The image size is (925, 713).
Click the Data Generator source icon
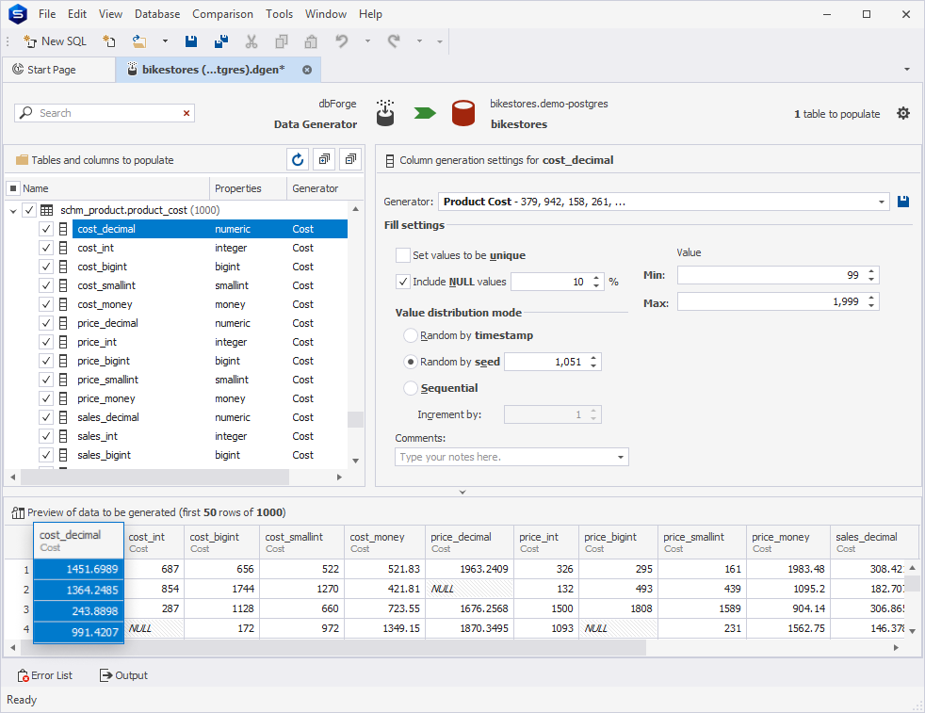[x=385, y=113]
